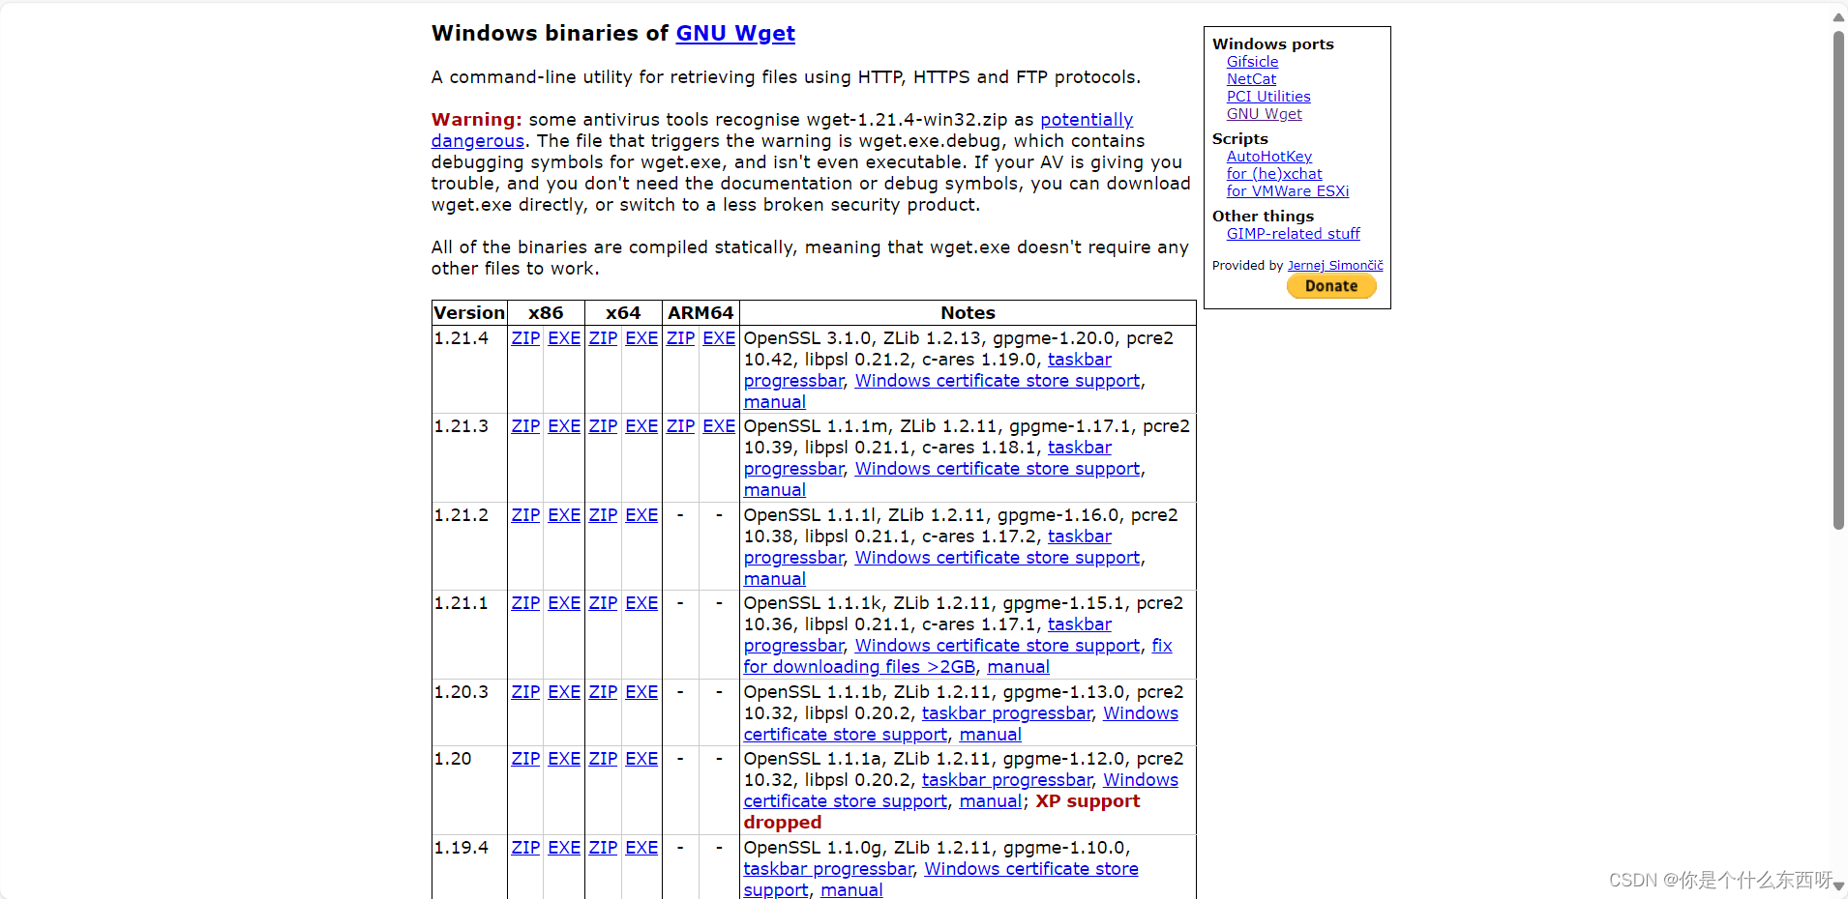Open the manual link for 1.20
The height and width of the screenshot is (899, 1848).
pos(991,801)
